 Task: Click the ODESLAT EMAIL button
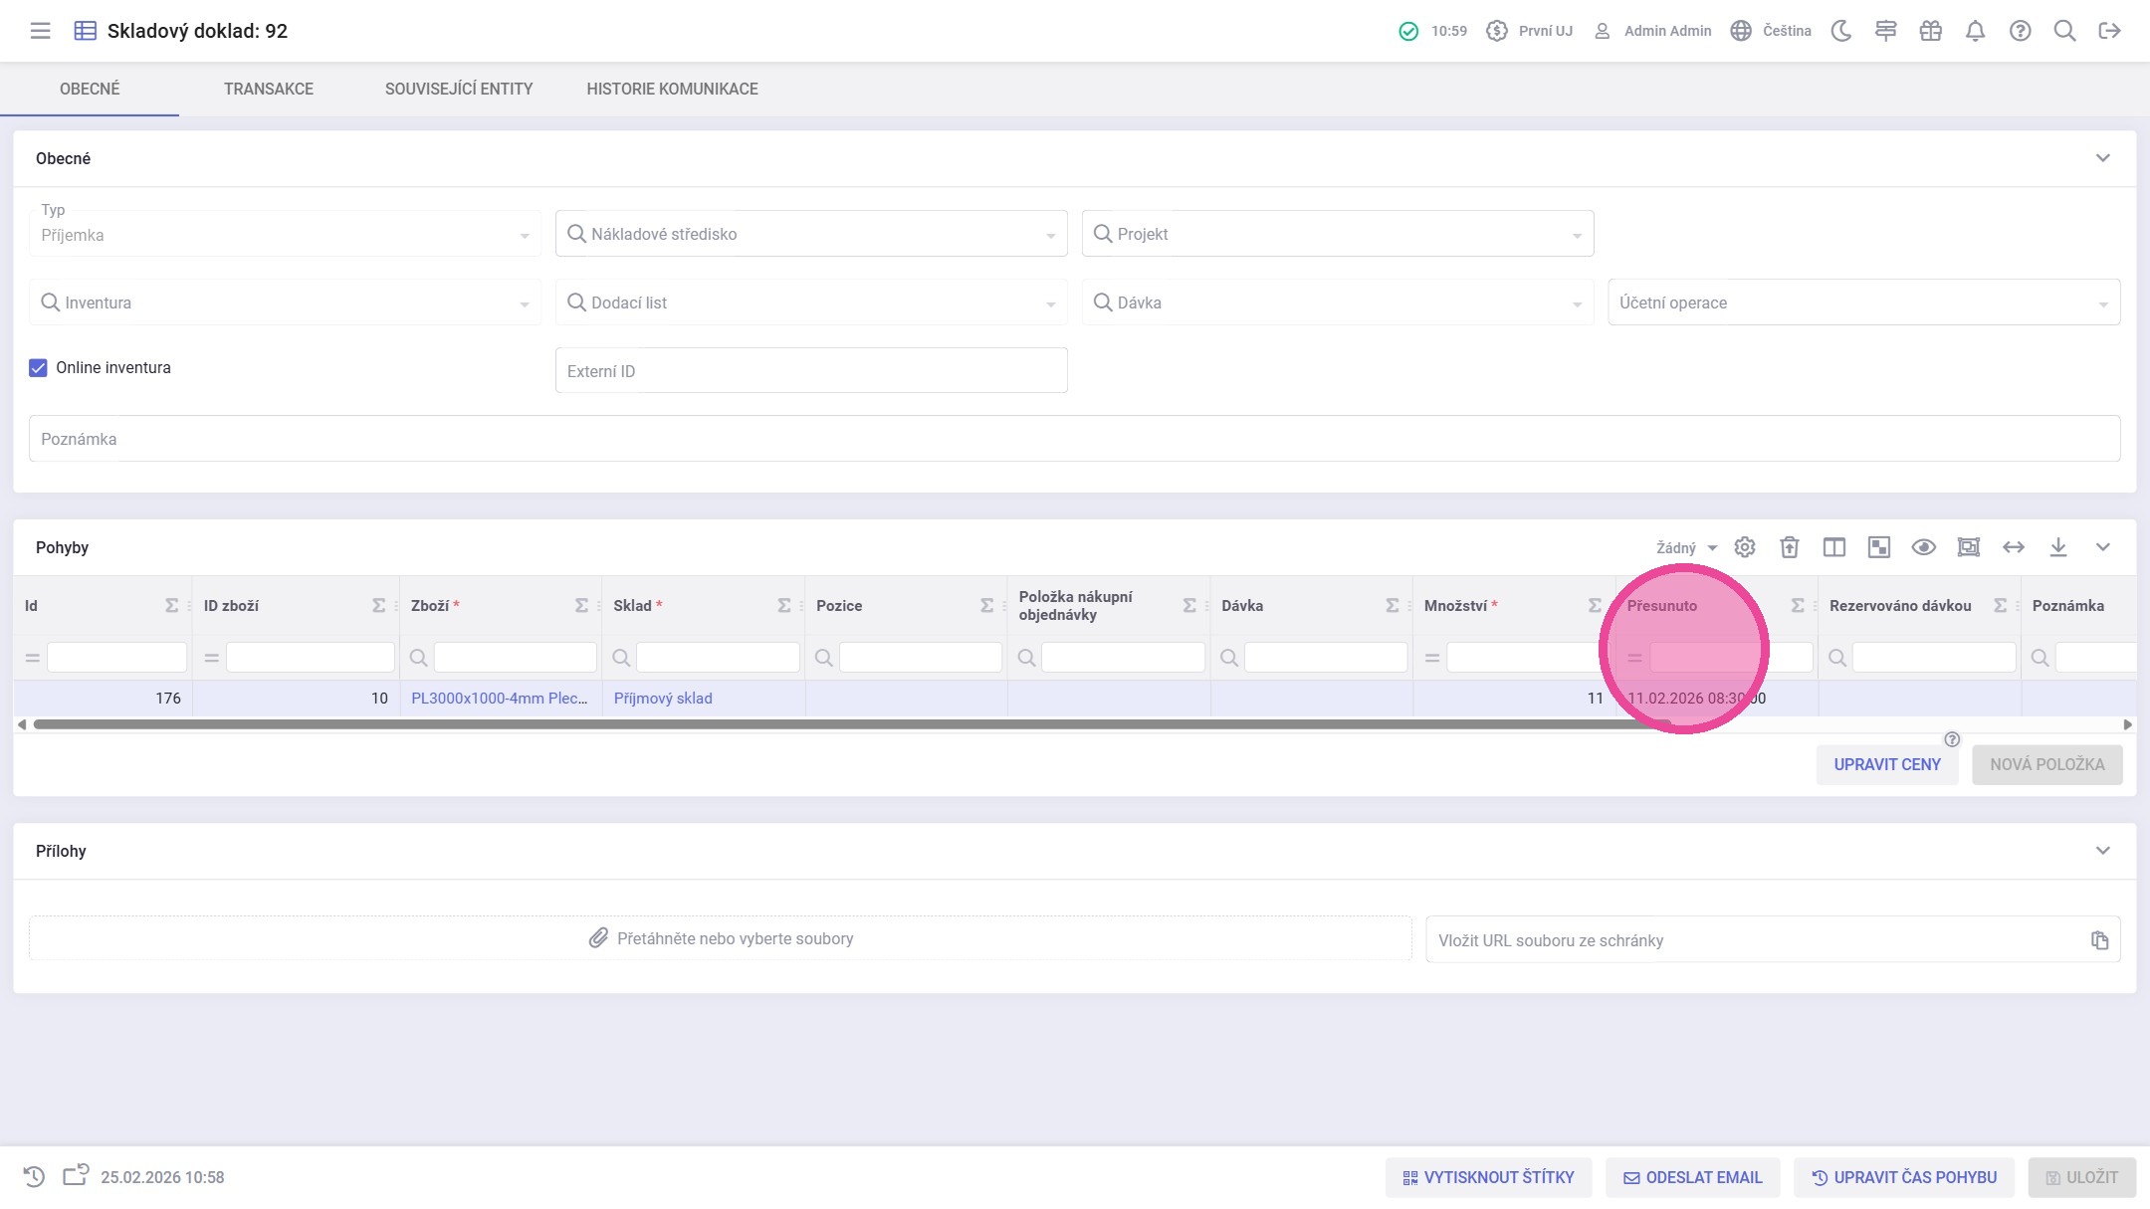tap(1692, 1177)
